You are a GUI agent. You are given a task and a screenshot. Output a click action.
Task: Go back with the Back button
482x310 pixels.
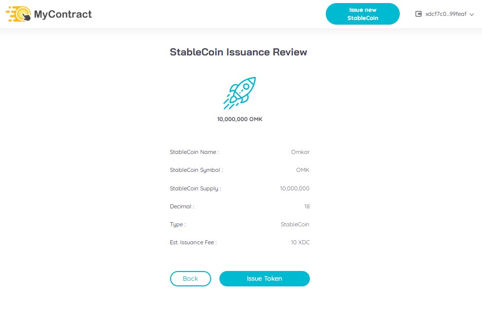[190, 278]
